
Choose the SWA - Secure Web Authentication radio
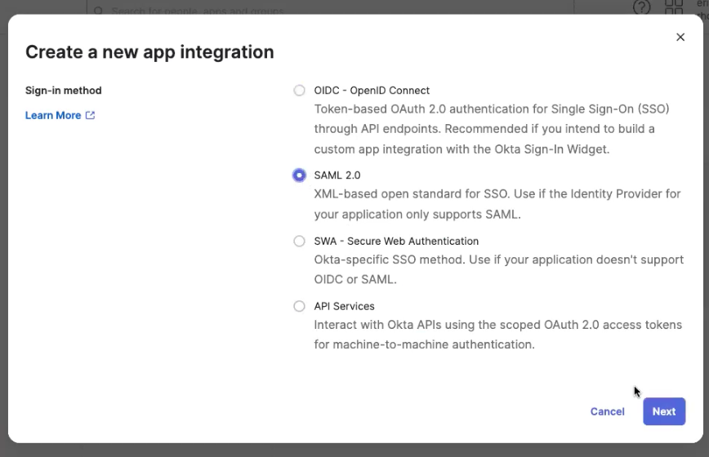pyautogui.click(x=299, y=241)
